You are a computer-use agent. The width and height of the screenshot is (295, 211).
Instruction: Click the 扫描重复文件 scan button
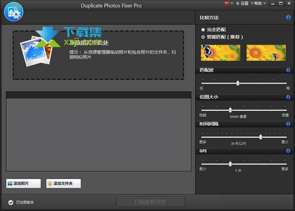pyautogui.click(x=150, y=202)
